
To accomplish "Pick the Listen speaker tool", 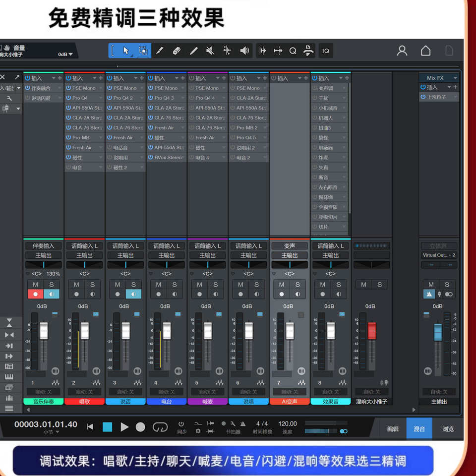I will pos(244,51).
